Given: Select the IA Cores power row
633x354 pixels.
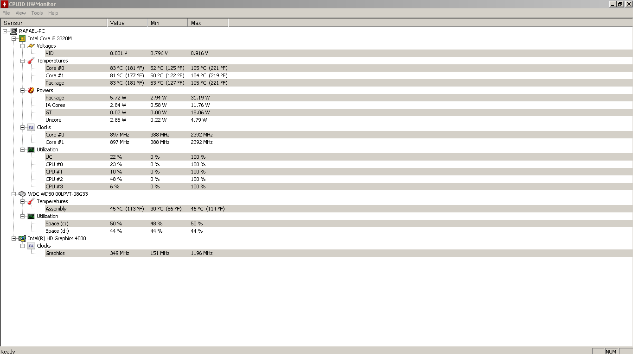Looking at the screenshot, I should (339, 105).
